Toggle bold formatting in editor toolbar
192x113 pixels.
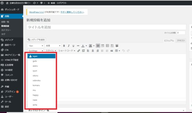click(x=64, y=46)
